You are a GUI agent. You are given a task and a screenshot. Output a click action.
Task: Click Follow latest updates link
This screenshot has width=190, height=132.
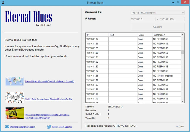point(62,127)
